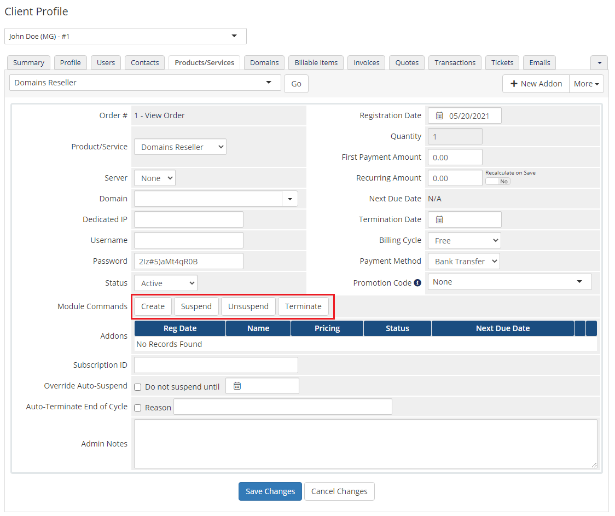Click calendar icon in Termination Date field
This screenshot has height=516, width=615.
[x=439, y=219]
